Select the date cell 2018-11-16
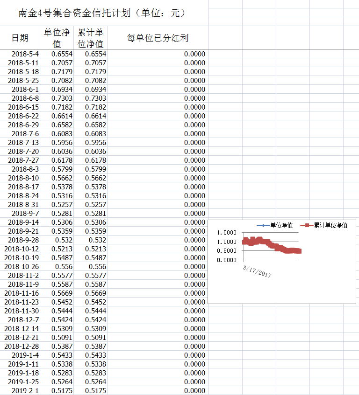359x395 pixels. tap(20, 293)
